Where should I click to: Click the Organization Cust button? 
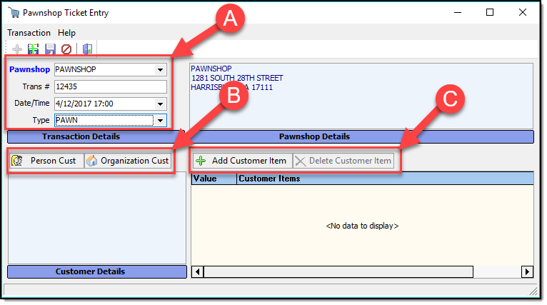(x=128, y=161)
